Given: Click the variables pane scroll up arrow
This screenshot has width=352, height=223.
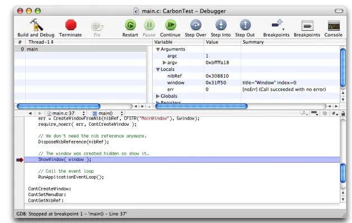Looking at the screenshot, I should [x=343, y=93].
